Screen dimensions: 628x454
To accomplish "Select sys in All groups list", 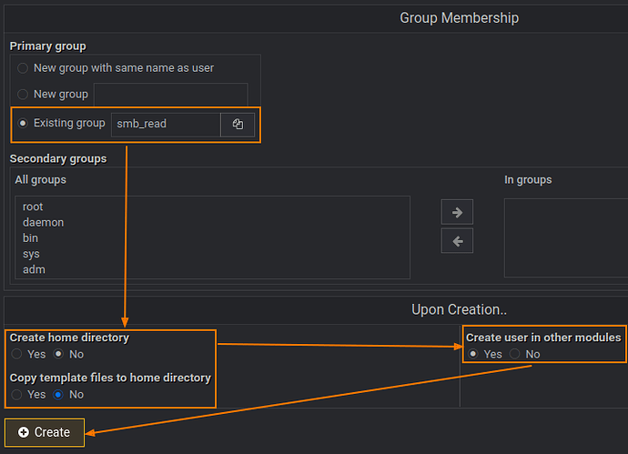I will [31, 254].
